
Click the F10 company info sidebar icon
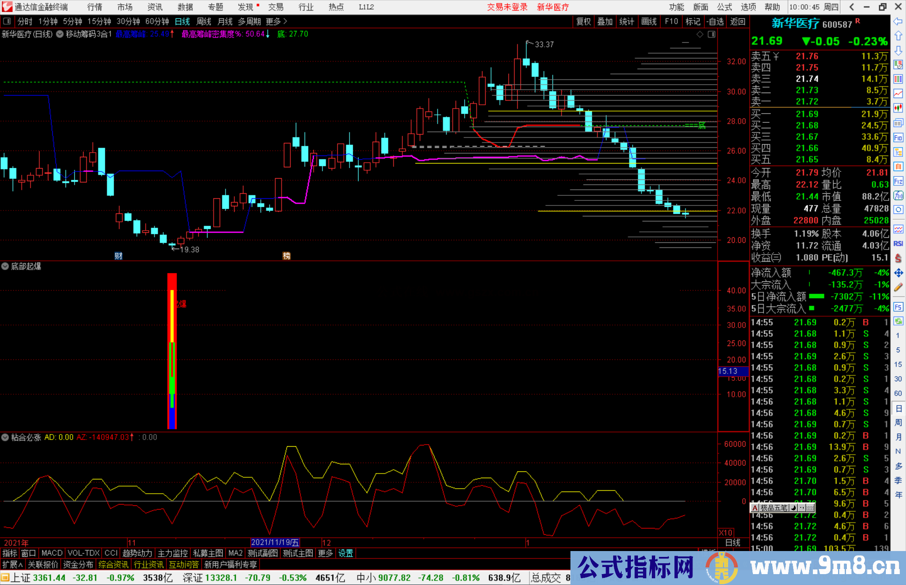click(x=898, y=138)
